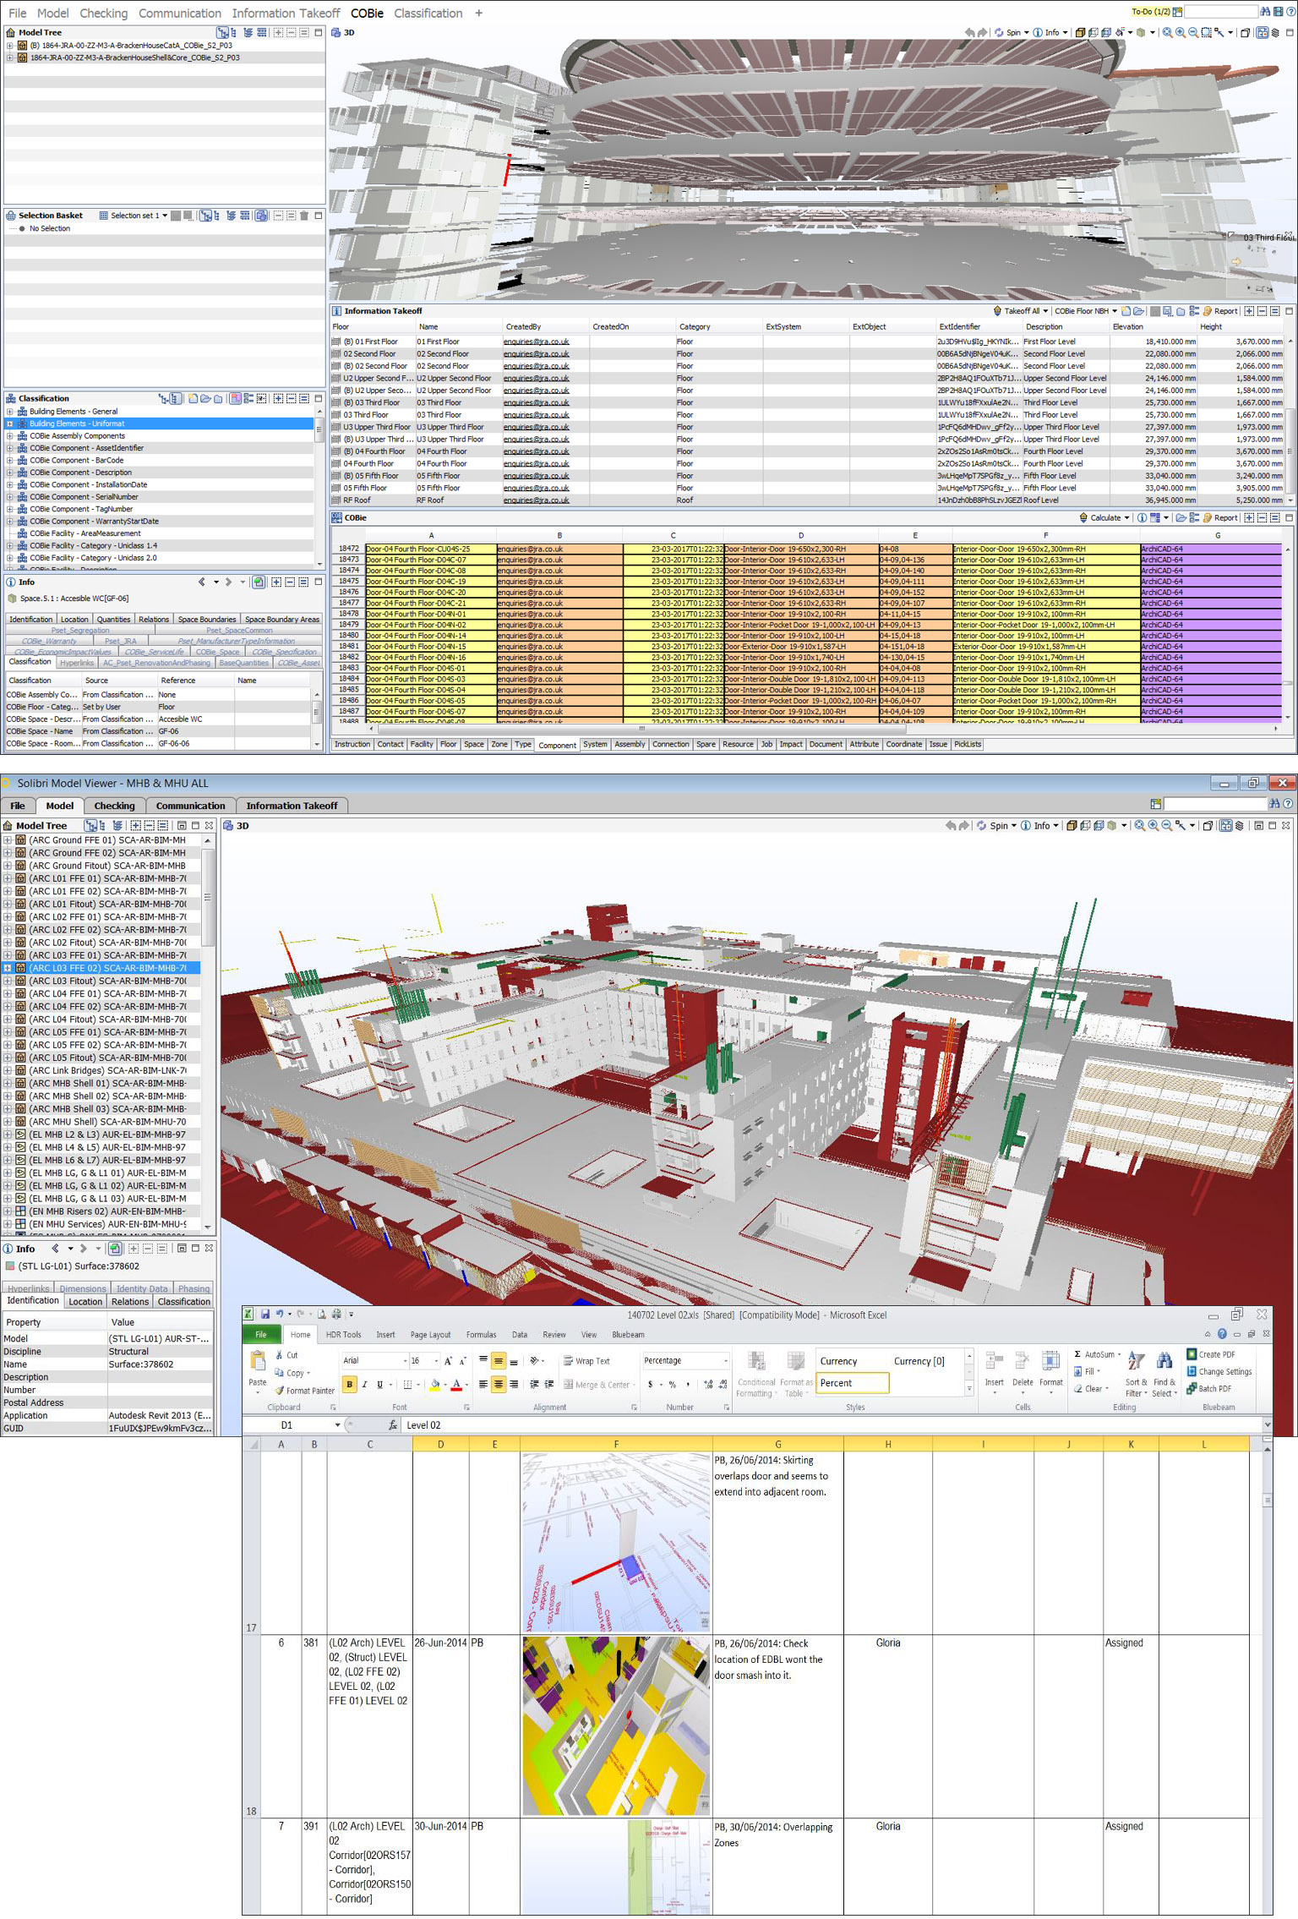
Task: Click the trash icon in the Selection Basket header
Action: (304, 216)
